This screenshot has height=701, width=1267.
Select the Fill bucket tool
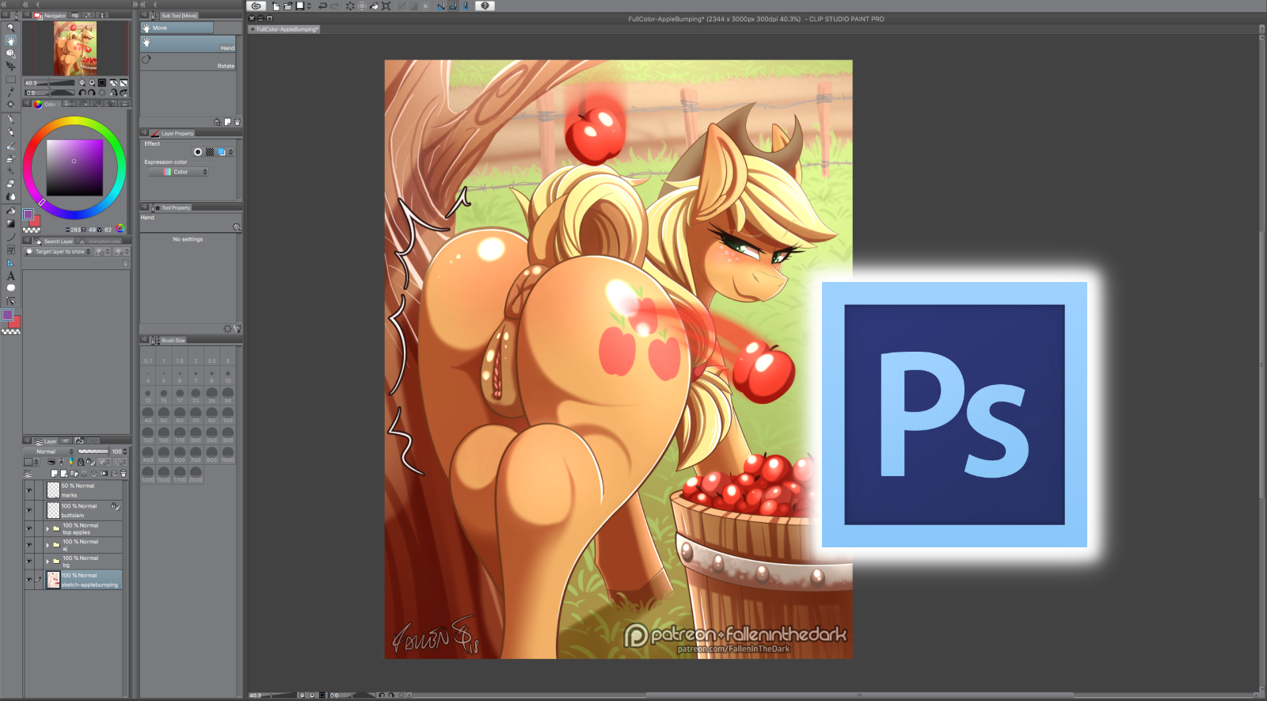click(11, 211)
